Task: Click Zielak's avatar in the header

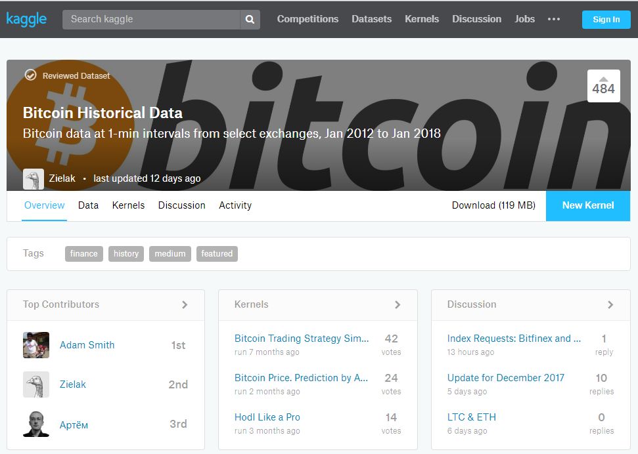Action: point(34,179)
